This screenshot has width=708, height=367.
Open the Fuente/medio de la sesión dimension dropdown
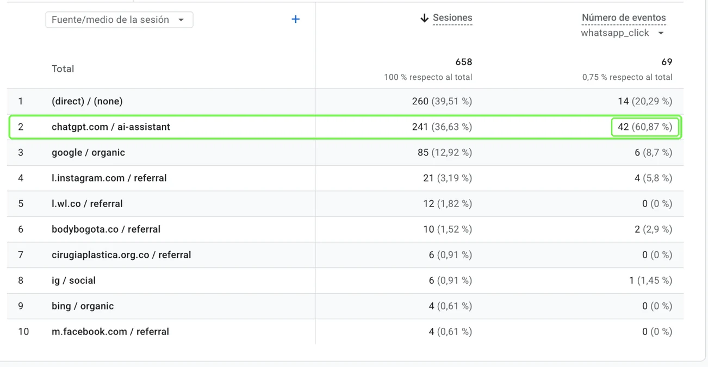pyautogui.click(x=119, y=20)
